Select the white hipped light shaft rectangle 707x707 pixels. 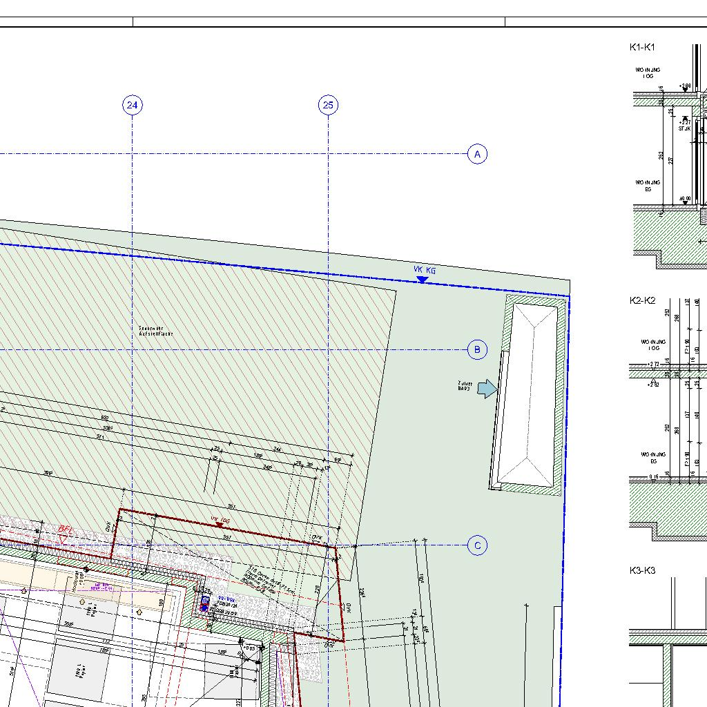(x=527, y=394)
